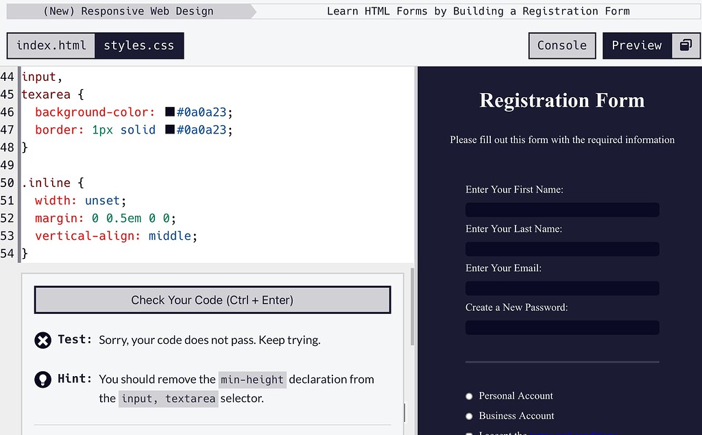Image resolution: width=702 pixels, height=435 pixels.
Task: Click the Registration Form lesson title
Action: tap(479, 11)
